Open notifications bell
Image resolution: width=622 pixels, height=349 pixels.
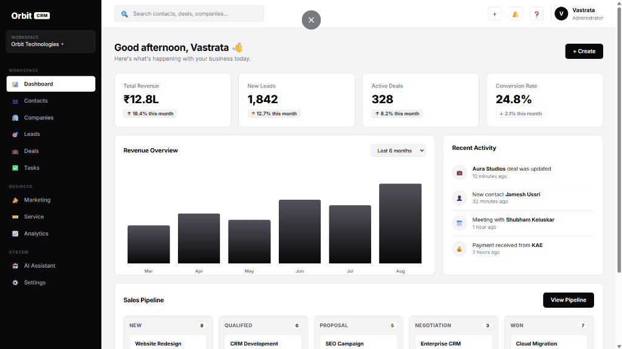coord(515,14)
